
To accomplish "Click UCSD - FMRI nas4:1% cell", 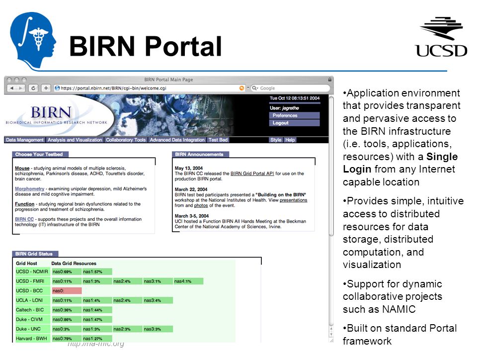I will coord(188,281).
